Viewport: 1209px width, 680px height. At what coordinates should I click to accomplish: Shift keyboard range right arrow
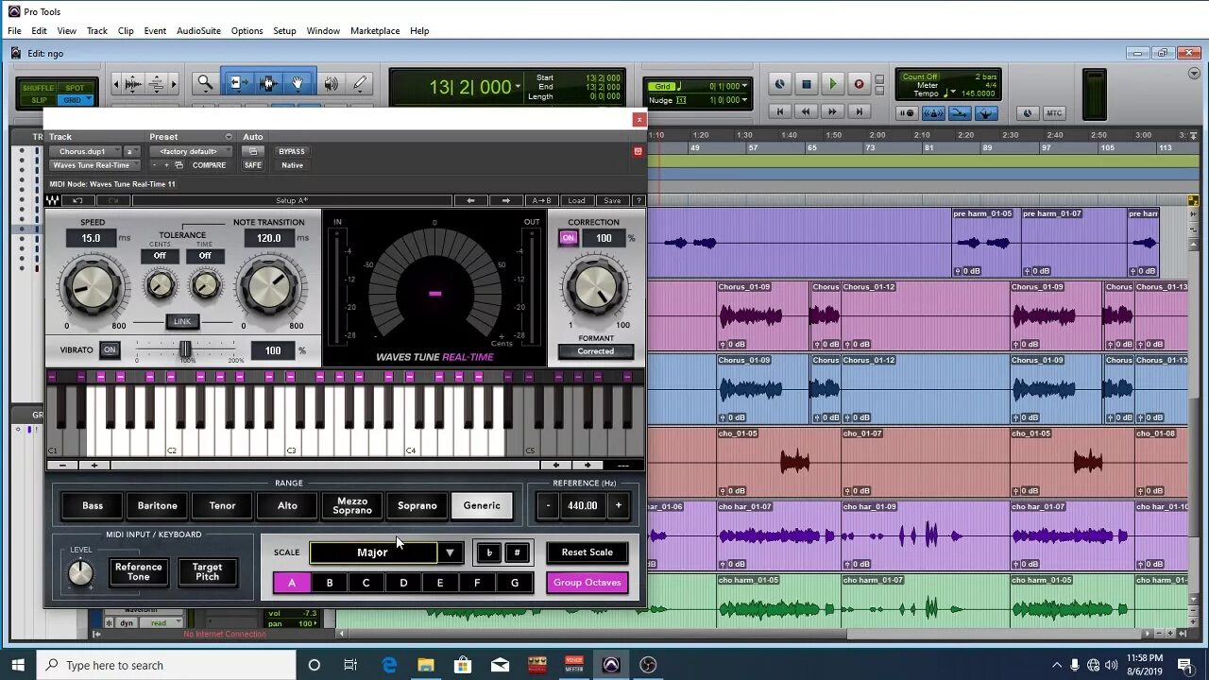tap(587, 465)
